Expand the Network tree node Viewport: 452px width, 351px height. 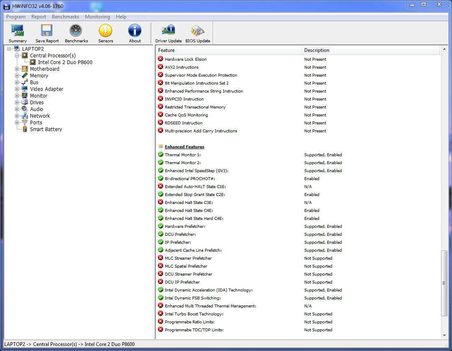[17, 116]
